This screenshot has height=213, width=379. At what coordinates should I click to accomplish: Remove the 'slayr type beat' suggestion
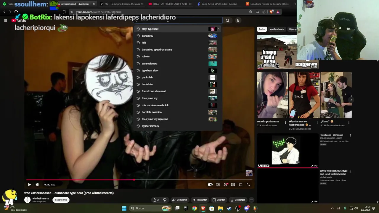[219, 29]
